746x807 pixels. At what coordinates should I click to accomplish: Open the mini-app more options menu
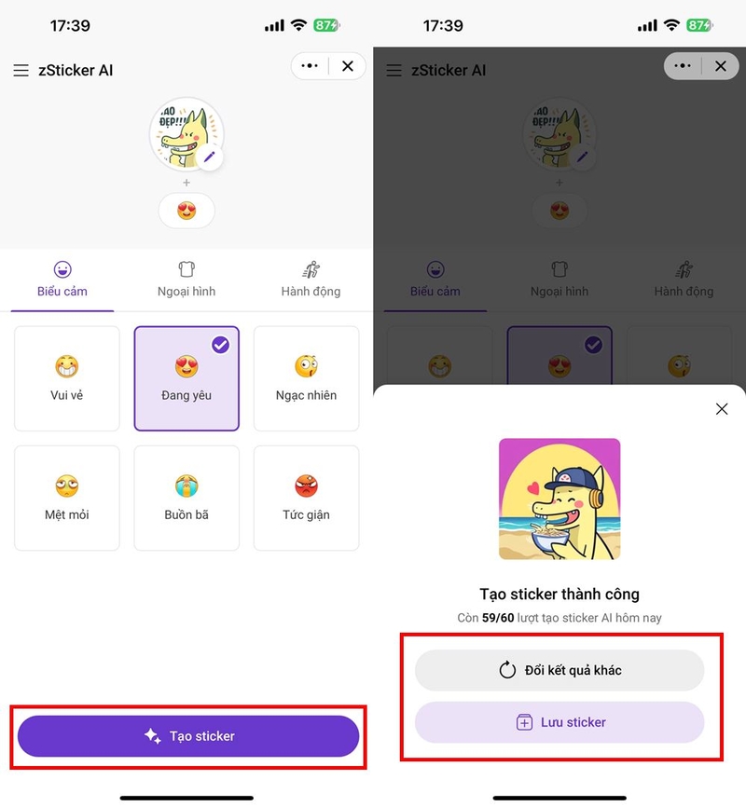308,65
